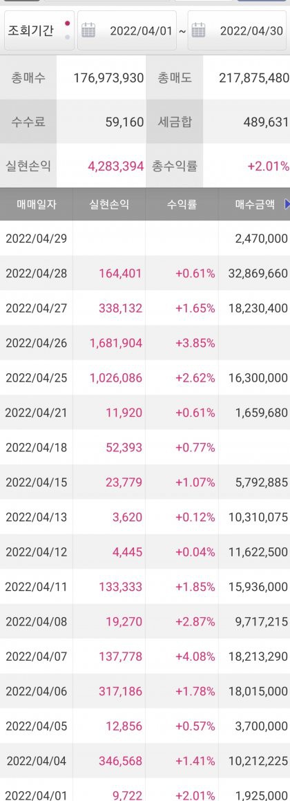Screen dimensions: 290x801
Task: Select the 2022/04/25 trade date row
Action: coord(145,377)
